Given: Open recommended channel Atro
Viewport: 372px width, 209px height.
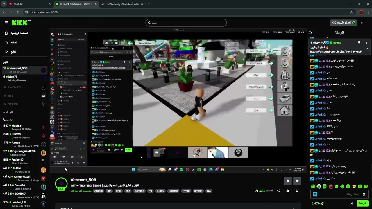Looking at the screenshot, I should tap(24, 170).
